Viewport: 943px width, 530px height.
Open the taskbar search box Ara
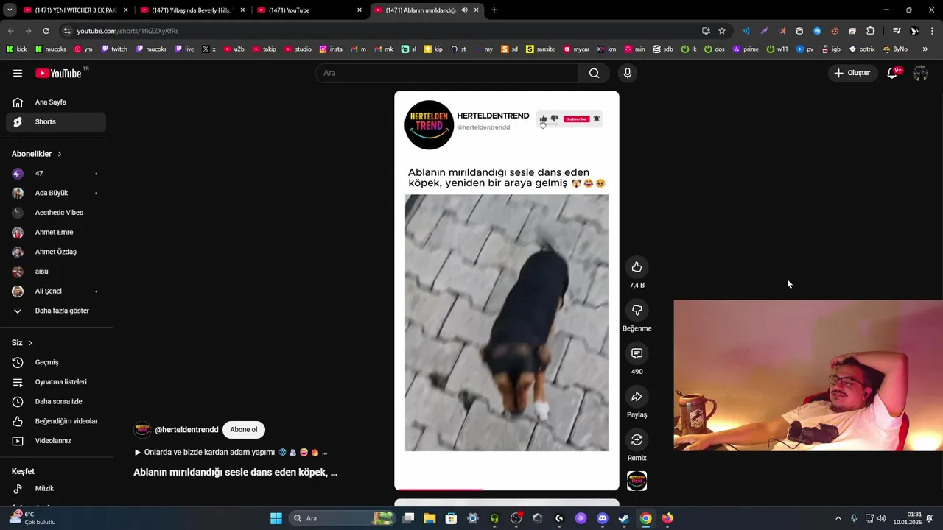tap(343, 518)
